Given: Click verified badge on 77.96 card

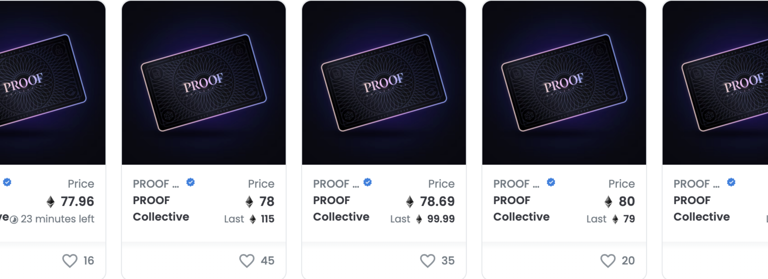Looking at the screenshot, I should tap(7, 182).
